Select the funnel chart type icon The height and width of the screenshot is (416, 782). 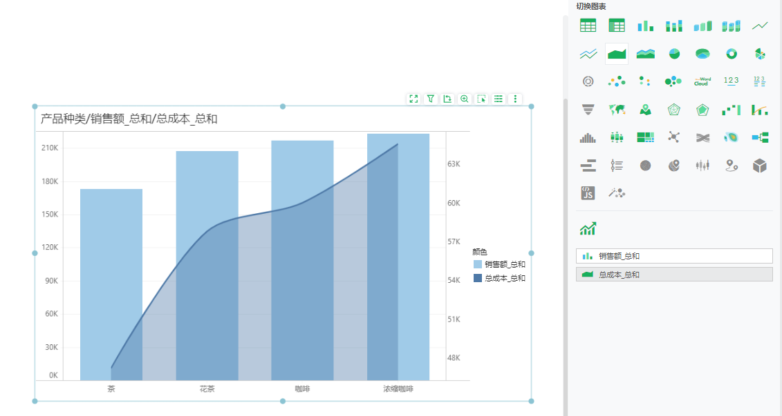coord(588,110)
